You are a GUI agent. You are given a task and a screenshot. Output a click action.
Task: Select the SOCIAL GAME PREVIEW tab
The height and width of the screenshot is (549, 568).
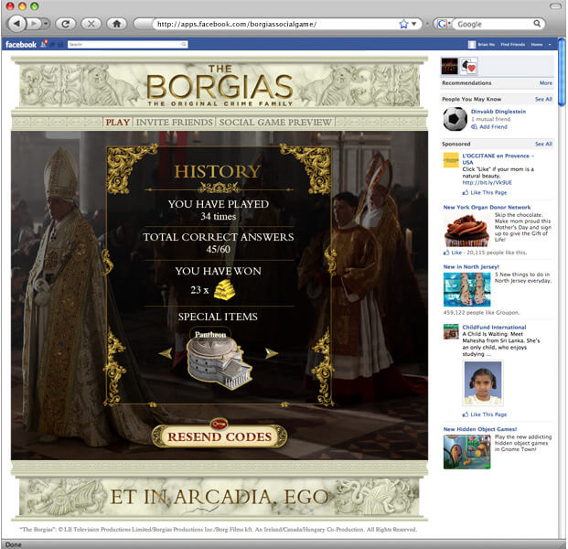tap(275, 122)
